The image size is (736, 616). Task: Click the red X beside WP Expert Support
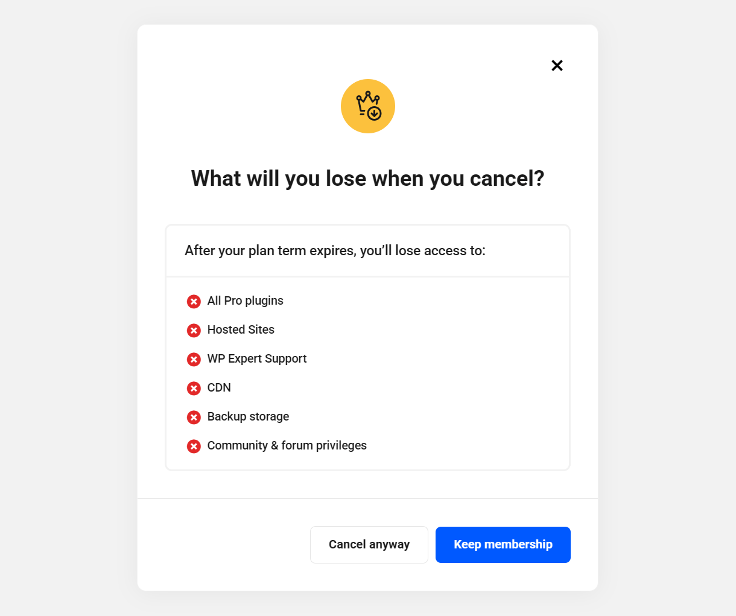194,359
